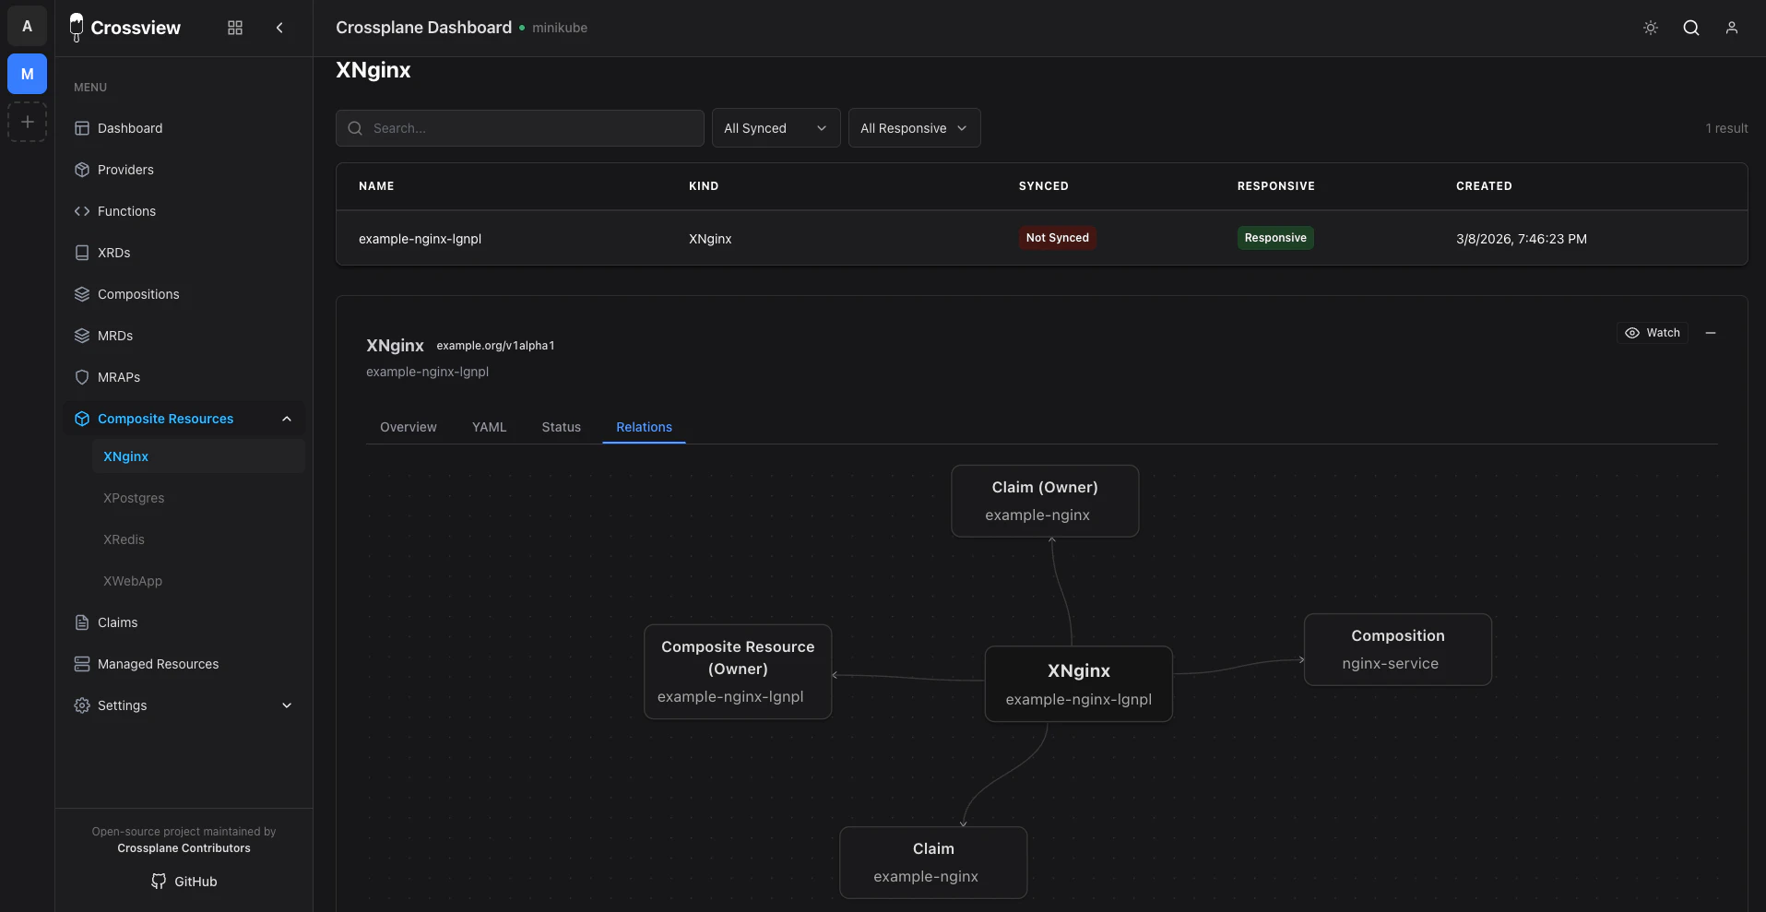The image size is (1766, 912).
Task: Click the Compositions layers icon
Action: [x=82, y=294]
